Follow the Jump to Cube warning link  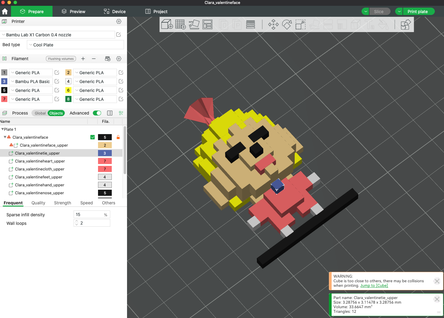[x=374, y=285]
